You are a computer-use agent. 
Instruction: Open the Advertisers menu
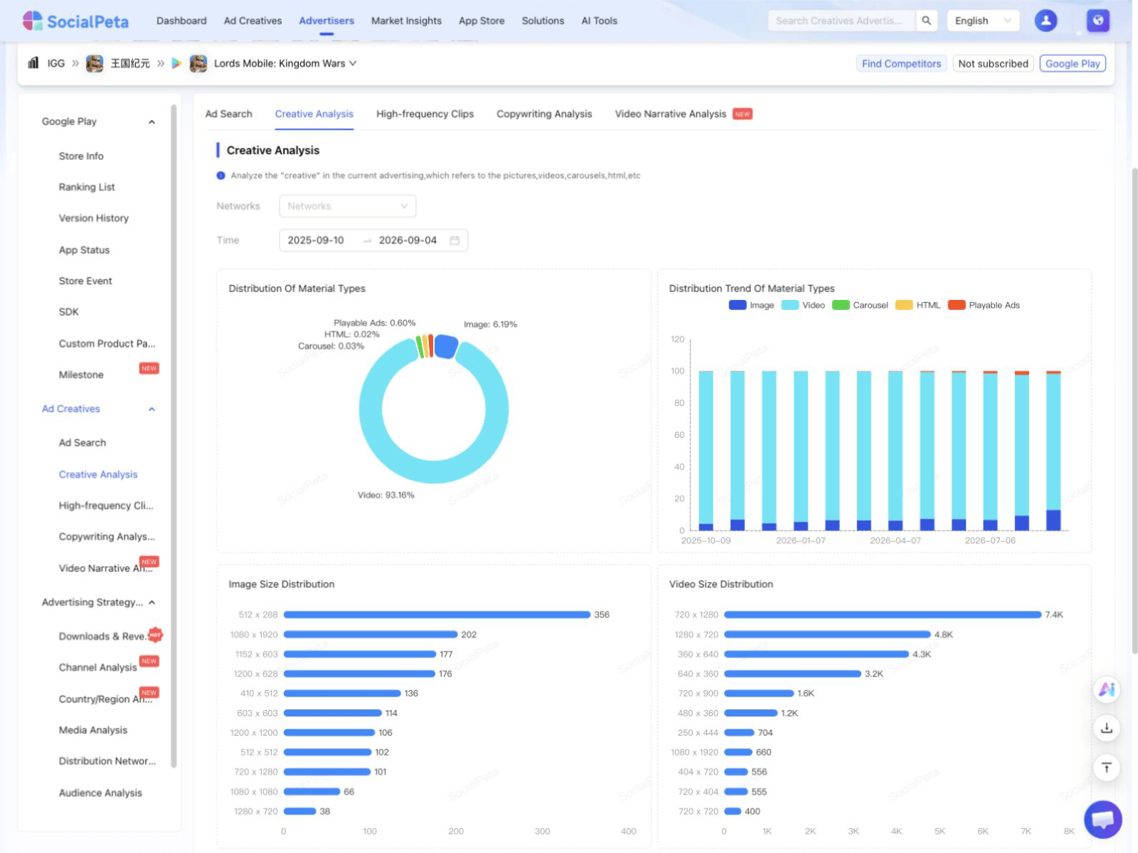point(326,21)
